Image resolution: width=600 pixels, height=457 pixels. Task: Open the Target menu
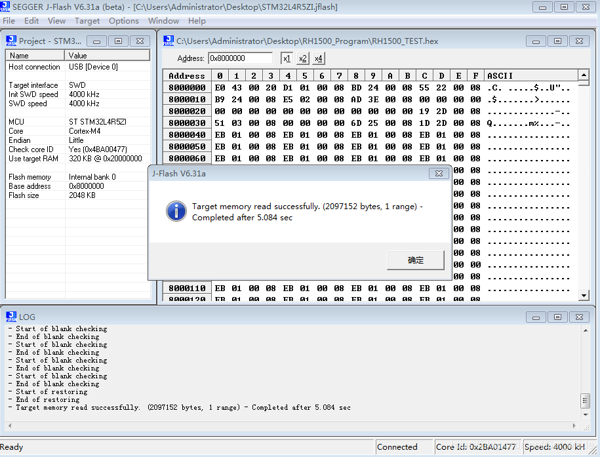coord(87,21)
